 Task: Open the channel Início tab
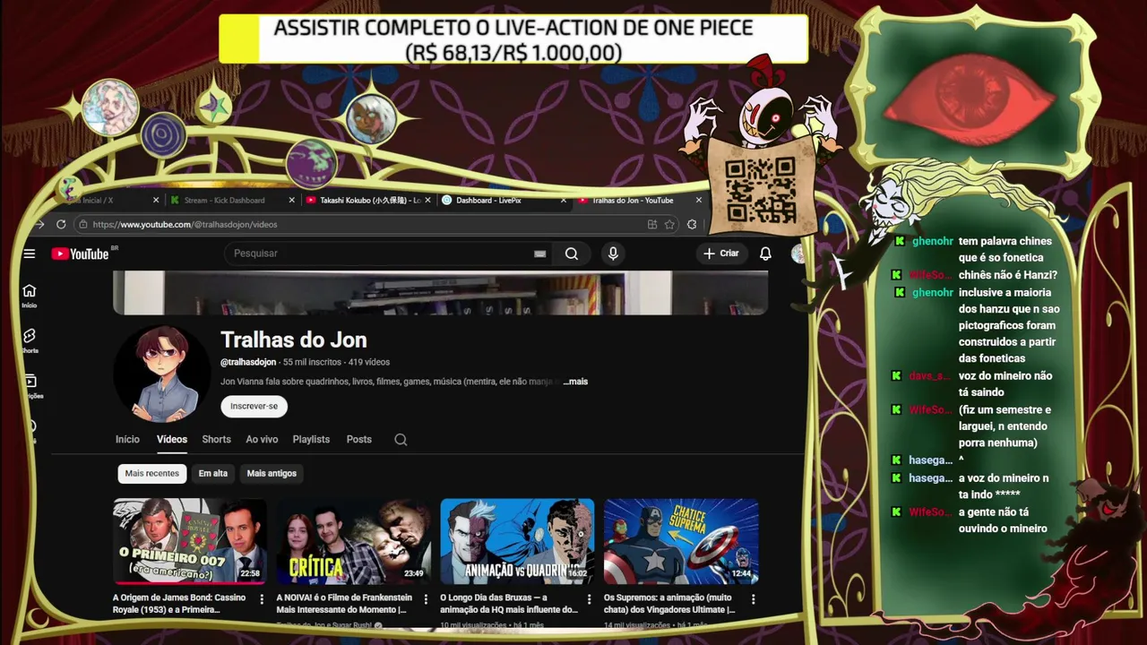127,439
